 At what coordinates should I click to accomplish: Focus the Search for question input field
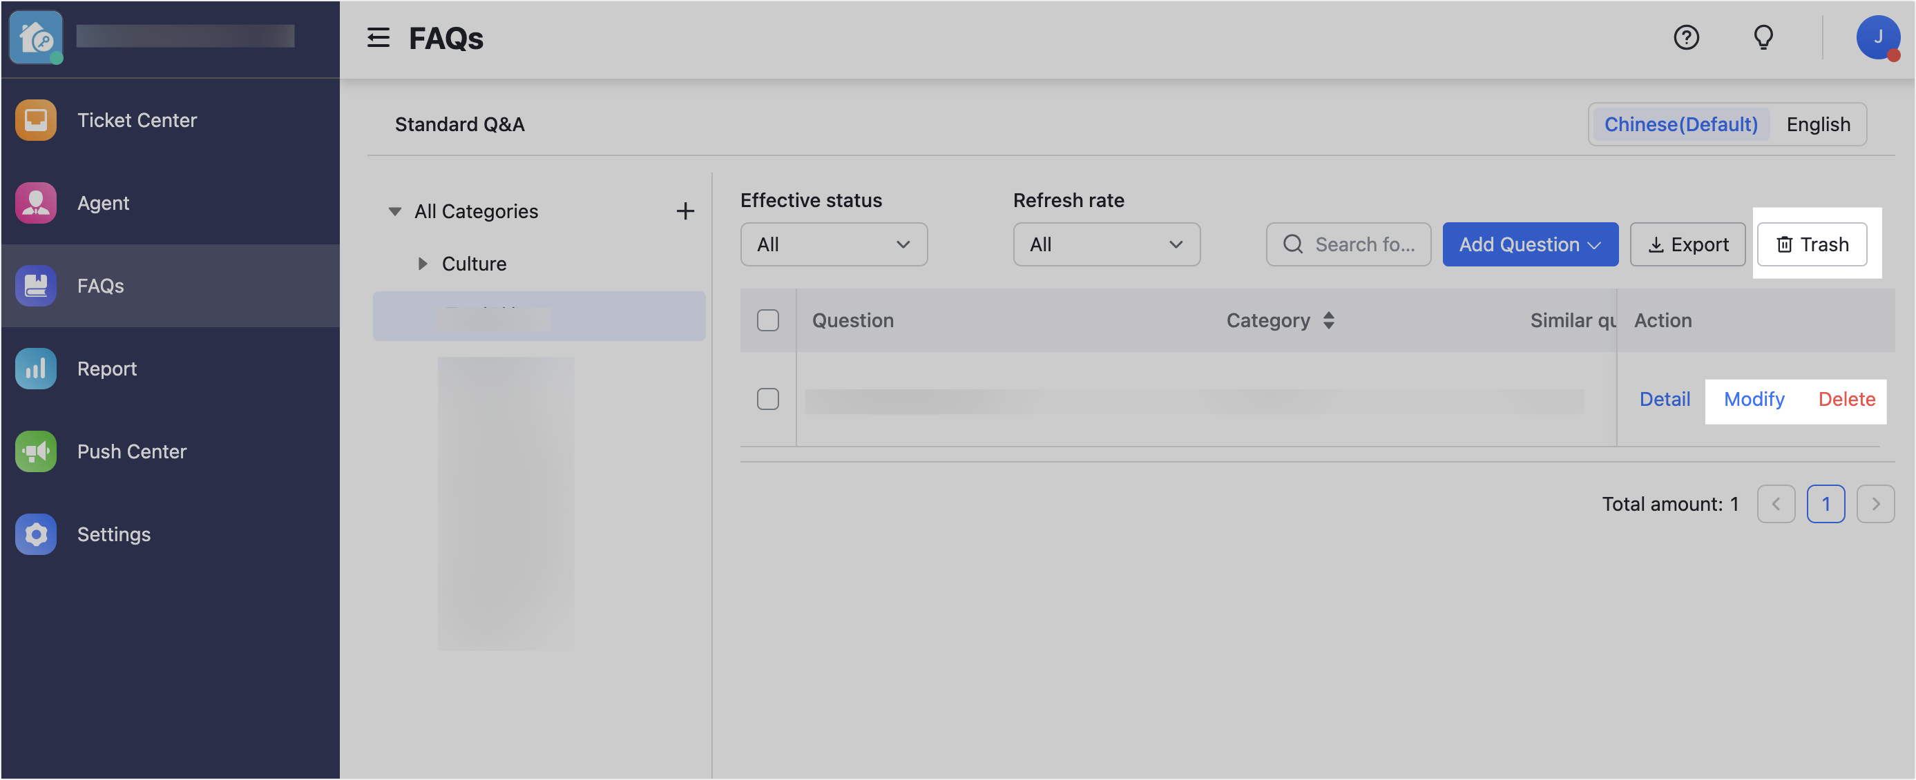[x=1348, y=244]
